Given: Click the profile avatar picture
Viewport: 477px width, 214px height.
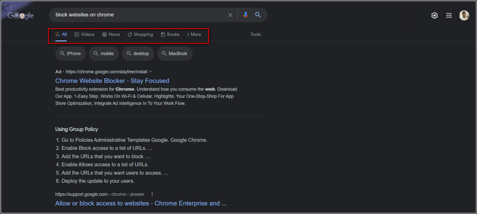Looking at the screenshot, I should click(464, 15).
